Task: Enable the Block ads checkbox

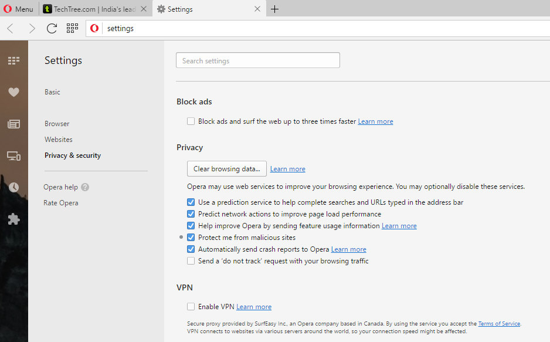Action: 191,121
